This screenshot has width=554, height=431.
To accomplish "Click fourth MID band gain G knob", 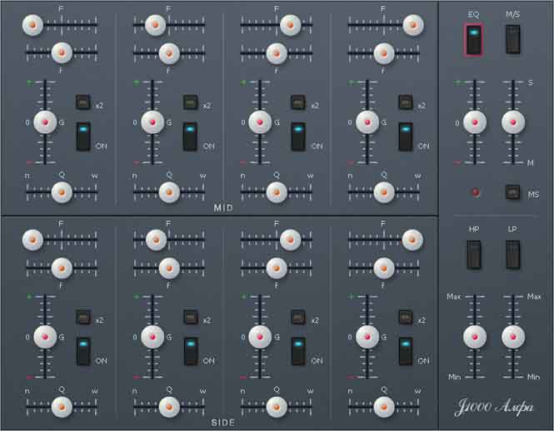I will (367, 122).
